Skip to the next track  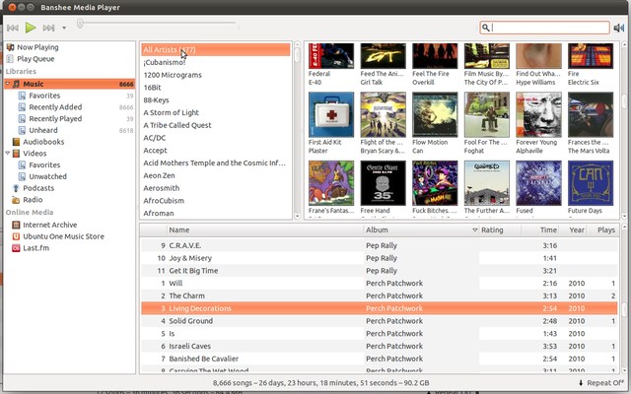pyautogui.click(x=48, y=28)
